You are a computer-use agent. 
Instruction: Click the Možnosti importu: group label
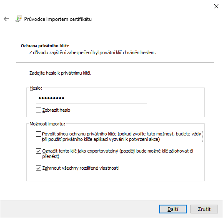[x=48, y=124]
